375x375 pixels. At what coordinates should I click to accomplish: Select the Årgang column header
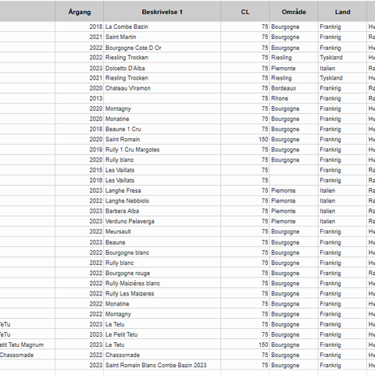point(80,12)
